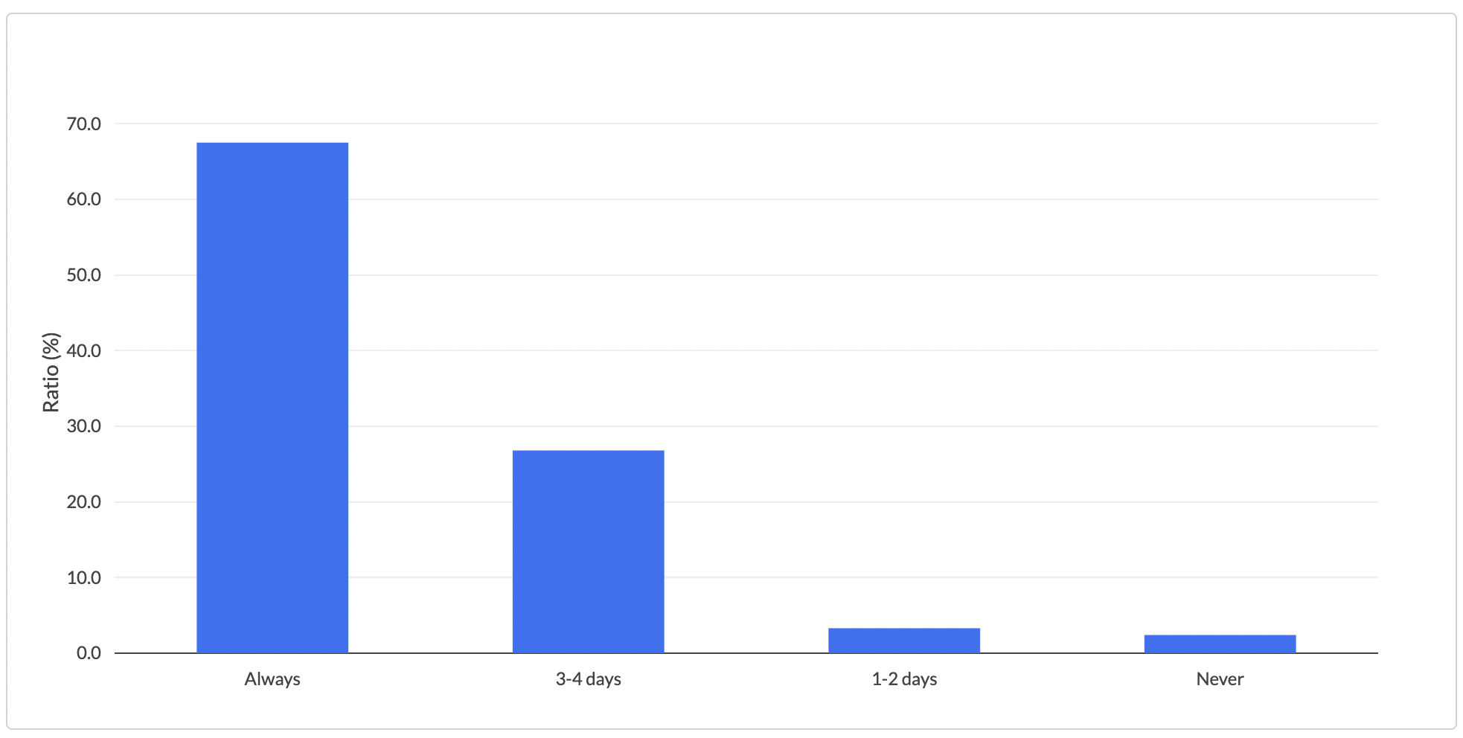Click the 20.0 tick label

pos(83,502)
